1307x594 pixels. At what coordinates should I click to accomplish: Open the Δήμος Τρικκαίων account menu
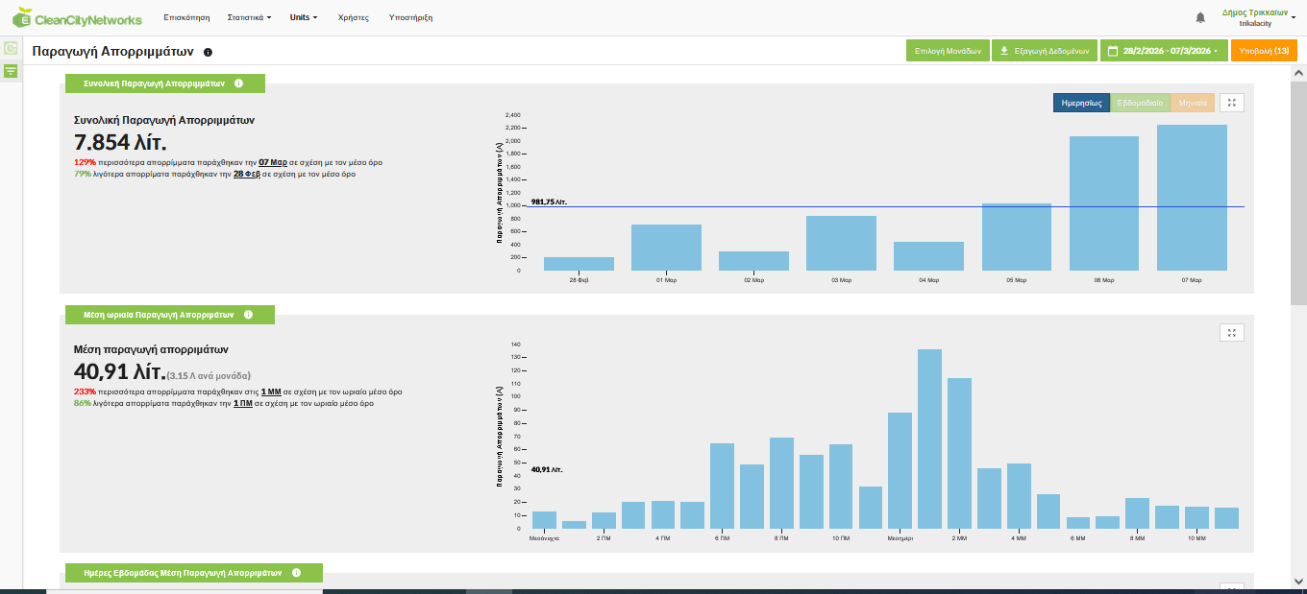(x=1258, y=17)
